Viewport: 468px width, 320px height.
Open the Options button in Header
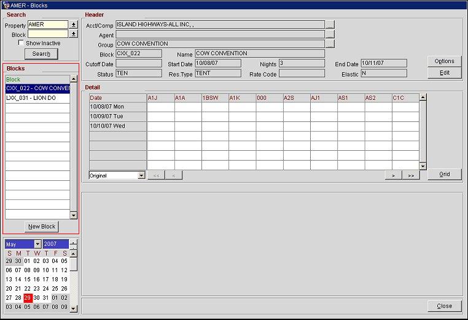tap(444, 61)
